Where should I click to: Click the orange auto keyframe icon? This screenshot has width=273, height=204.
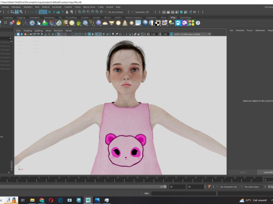(x=209, y=186)
